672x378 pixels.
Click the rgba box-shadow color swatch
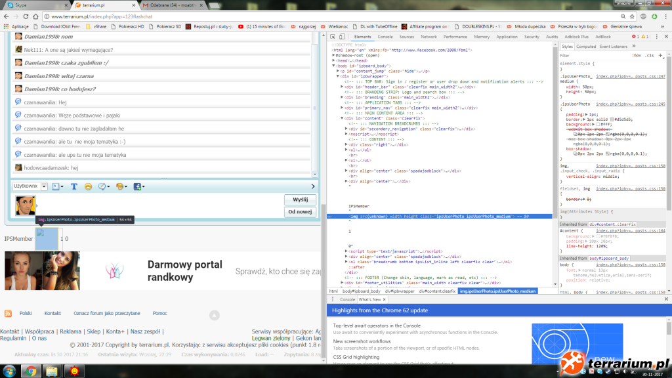point(607,154)
